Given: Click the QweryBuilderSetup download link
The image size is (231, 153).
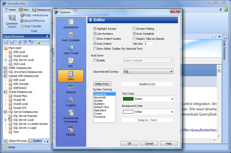Looking at the screenshot, I should tap(199, 130).
